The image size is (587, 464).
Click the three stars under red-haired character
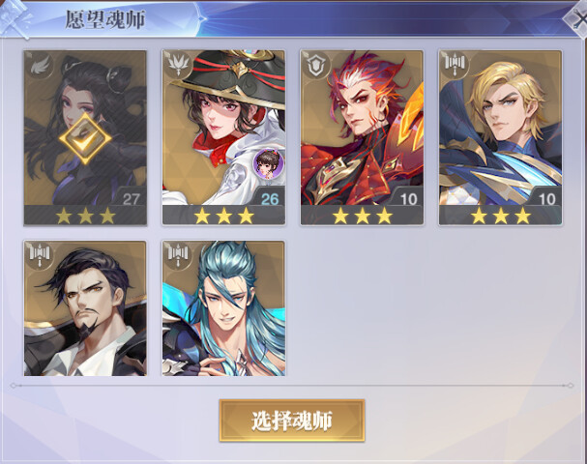tap(362, 217)
